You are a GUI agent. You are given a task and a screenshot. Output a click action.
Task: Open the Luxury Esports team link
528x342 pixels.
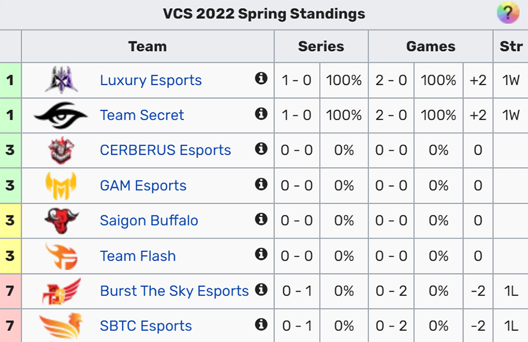pos(151,80)
